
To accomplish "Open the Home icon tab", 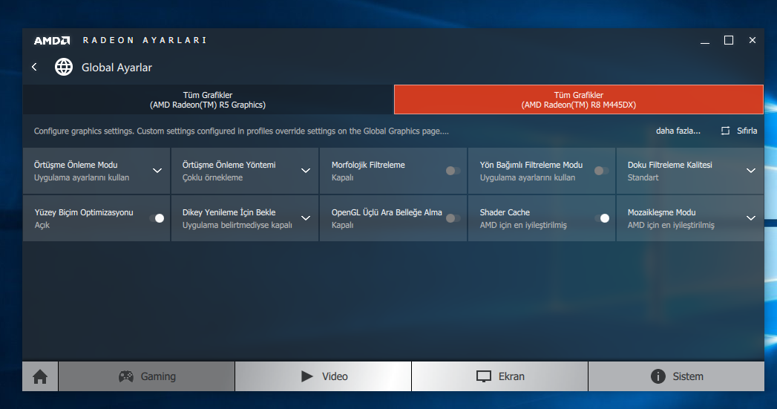I will click(40, 376).
